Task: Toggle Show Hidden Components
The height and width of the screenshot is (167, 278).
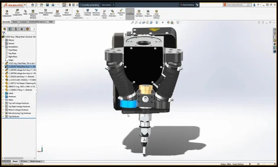Action: coord(78,13)
